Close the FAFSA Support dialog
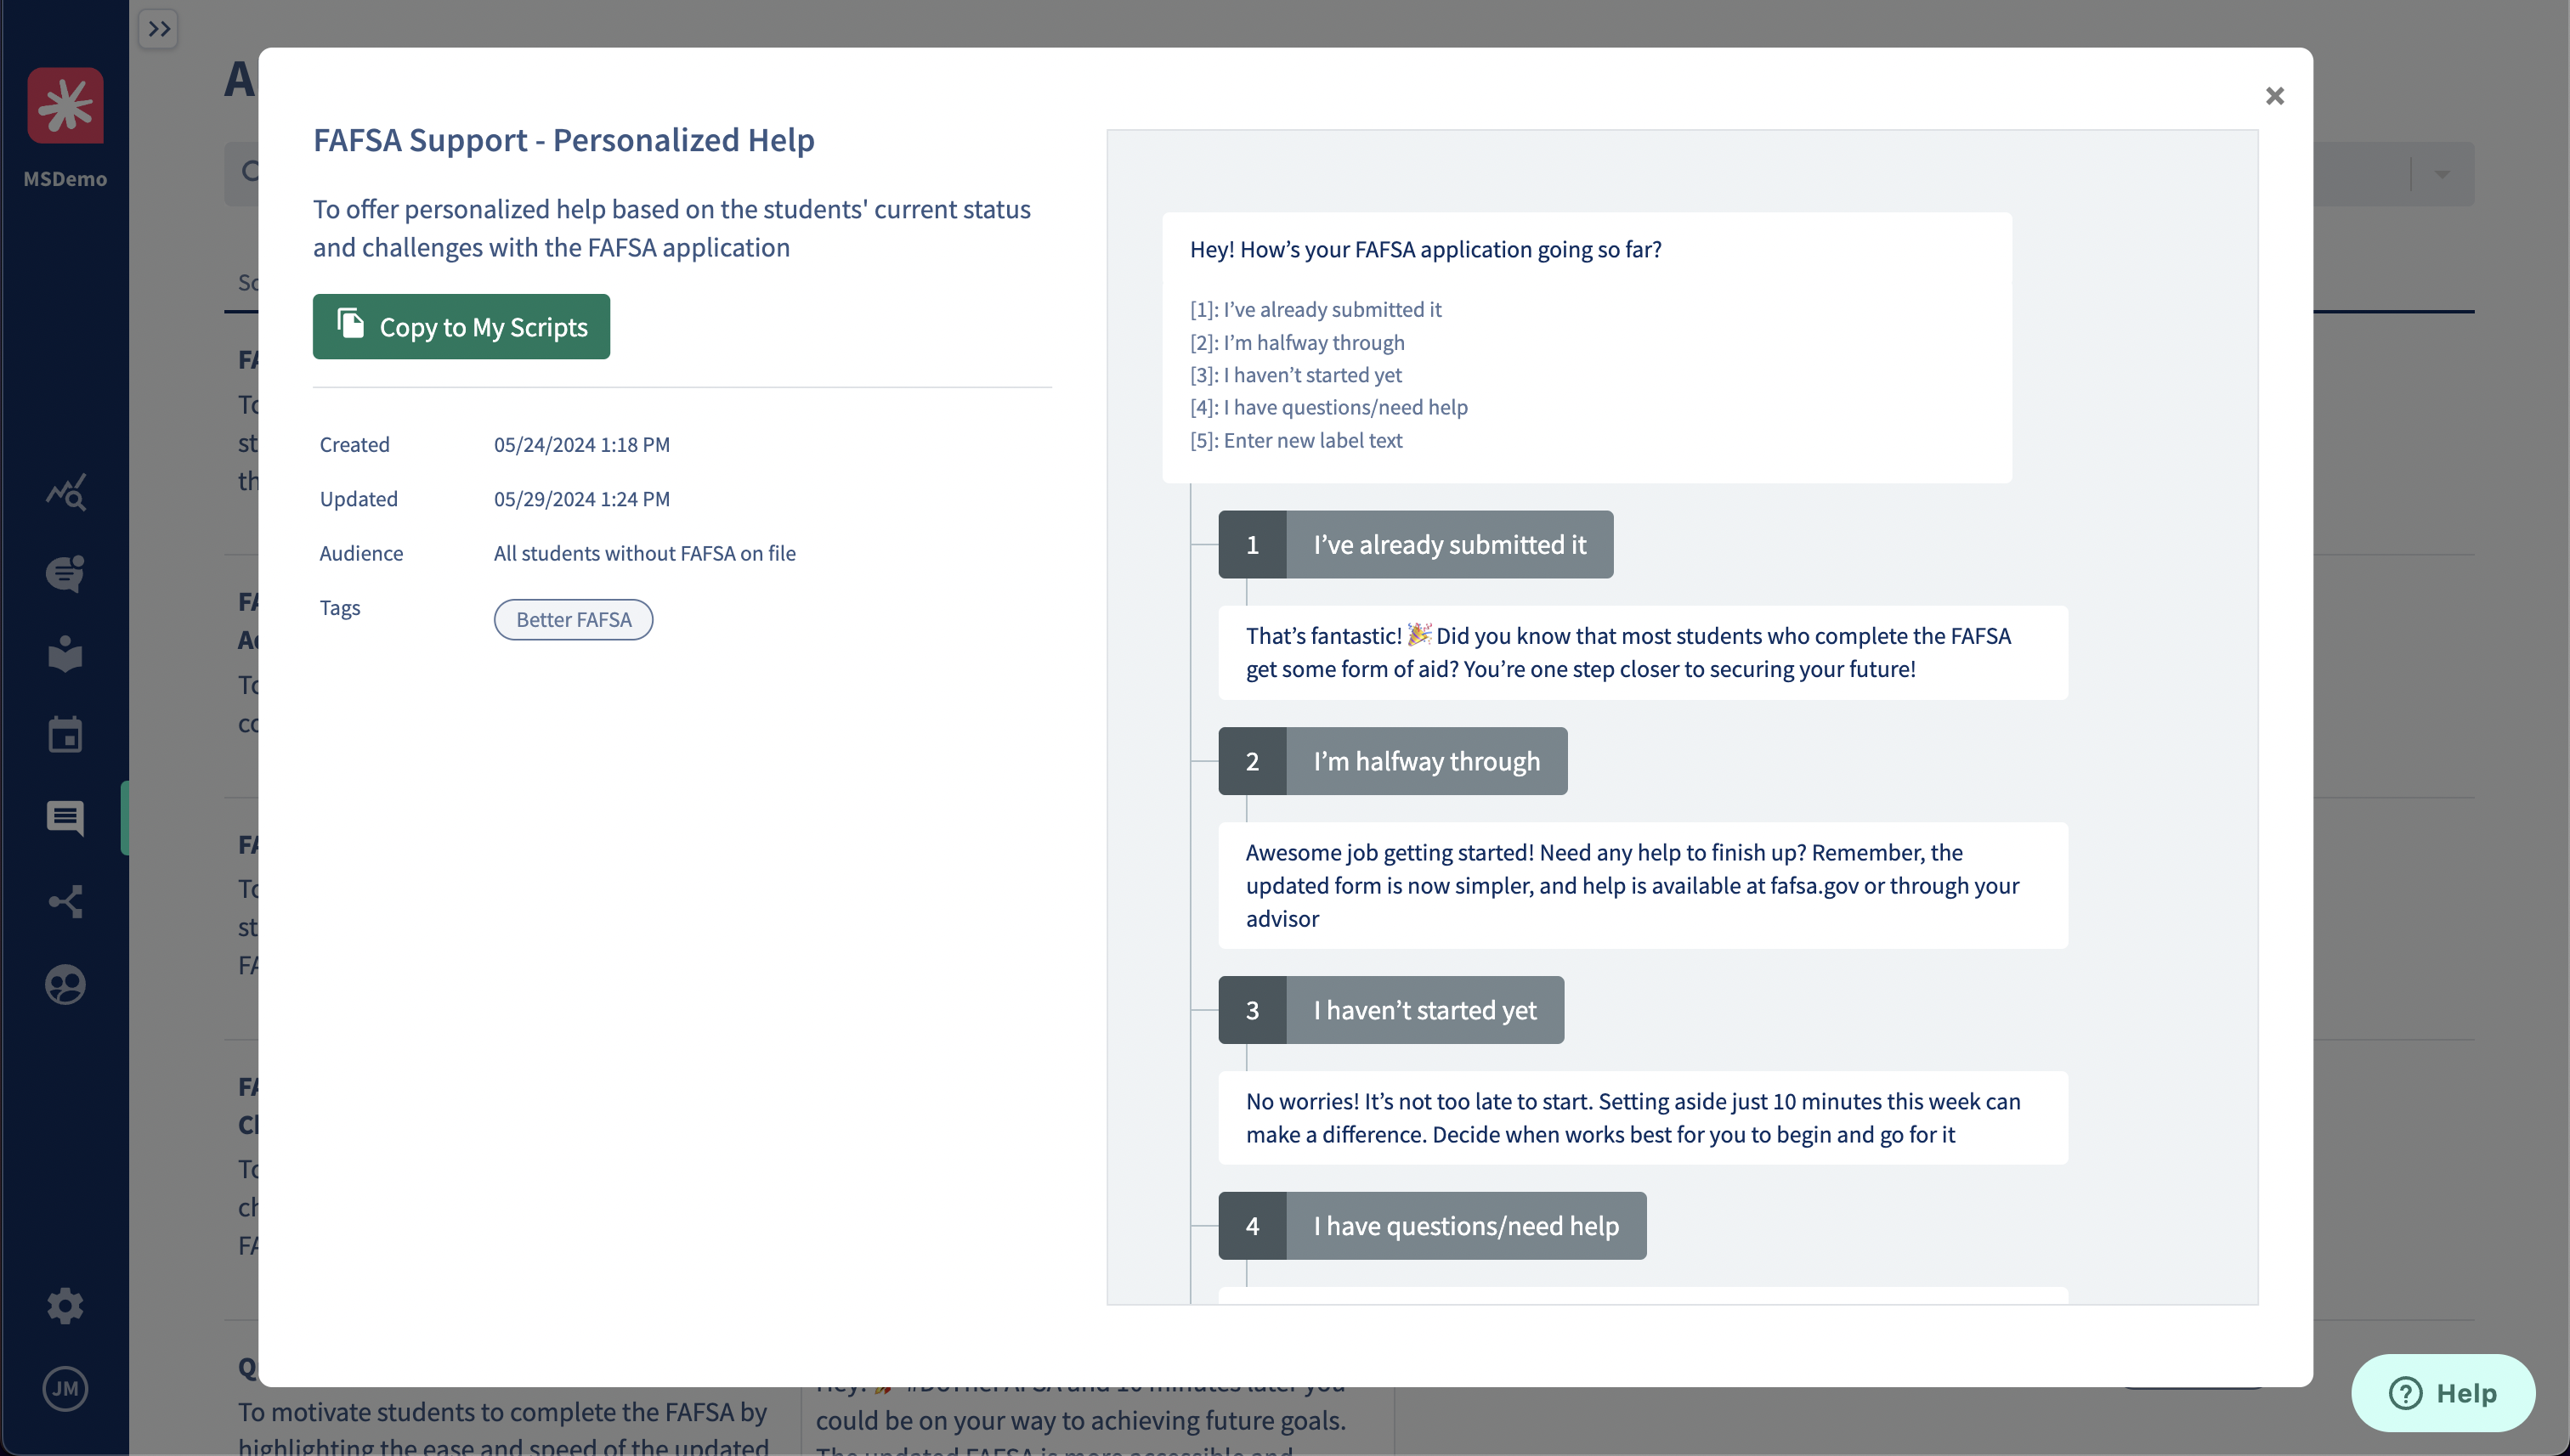This screenshot has width=2570, height=1456. pyautogui.click(x=2275, y=96)
